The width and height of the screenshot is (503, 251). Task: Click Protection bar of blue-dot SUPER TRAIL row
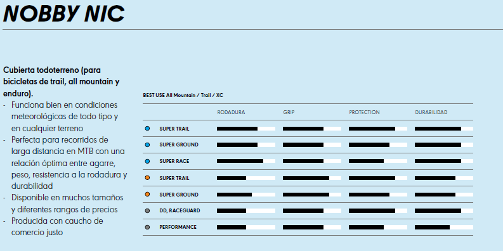[378, 129]
